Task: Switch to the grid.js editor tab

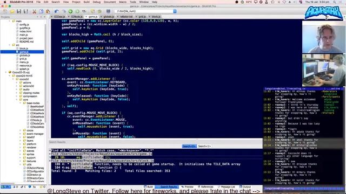Action: point(142,17)
